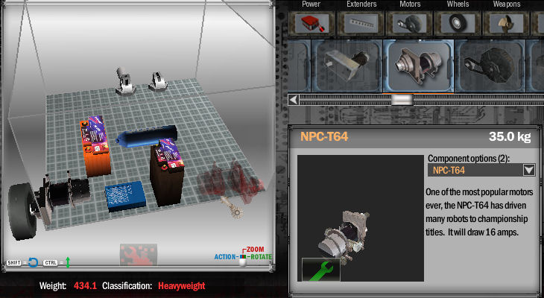Open the Power components category

point(311,23)
